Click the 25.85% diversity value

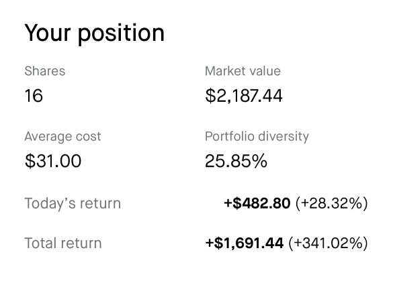[x=236, y=161]
